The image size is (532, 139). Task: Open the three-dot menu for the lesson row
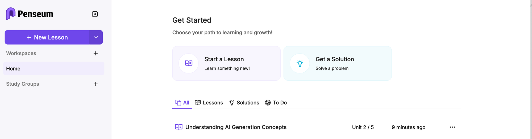pos(452,127)
